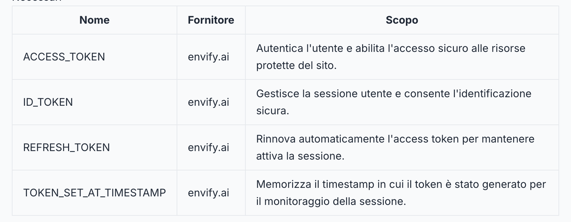Select the REFRESH_TOKEN cookie name
The height and width of the screenshot is (222, 571).
coord(66,147)
